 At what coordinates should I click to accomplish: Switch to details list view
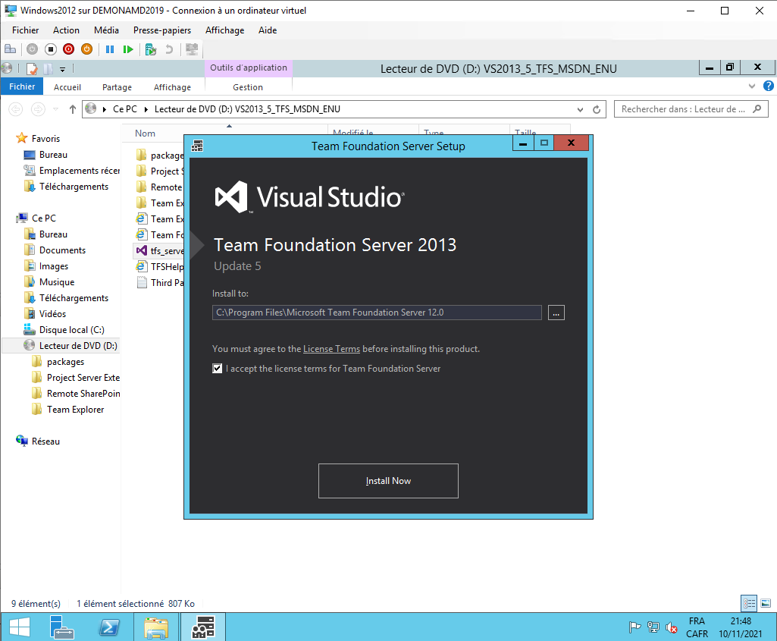(750, 603)
